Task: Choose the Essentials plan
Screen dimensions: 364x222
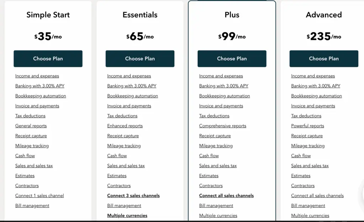Action: 140,59
